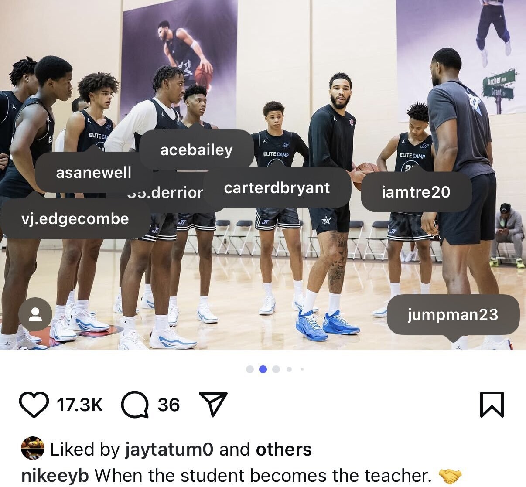Open the 36 comments count
The width and height of the screenshot is (526, 487).
(169, 405)
